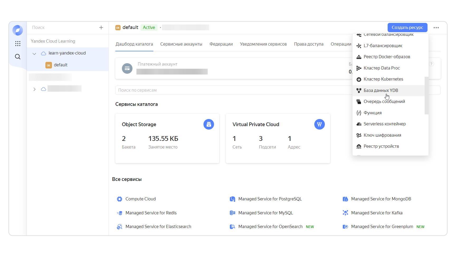The height and width of the screenshot is (257, 456).
Task: Click the Managed Service for Redis icon
Action: [120, 213]
